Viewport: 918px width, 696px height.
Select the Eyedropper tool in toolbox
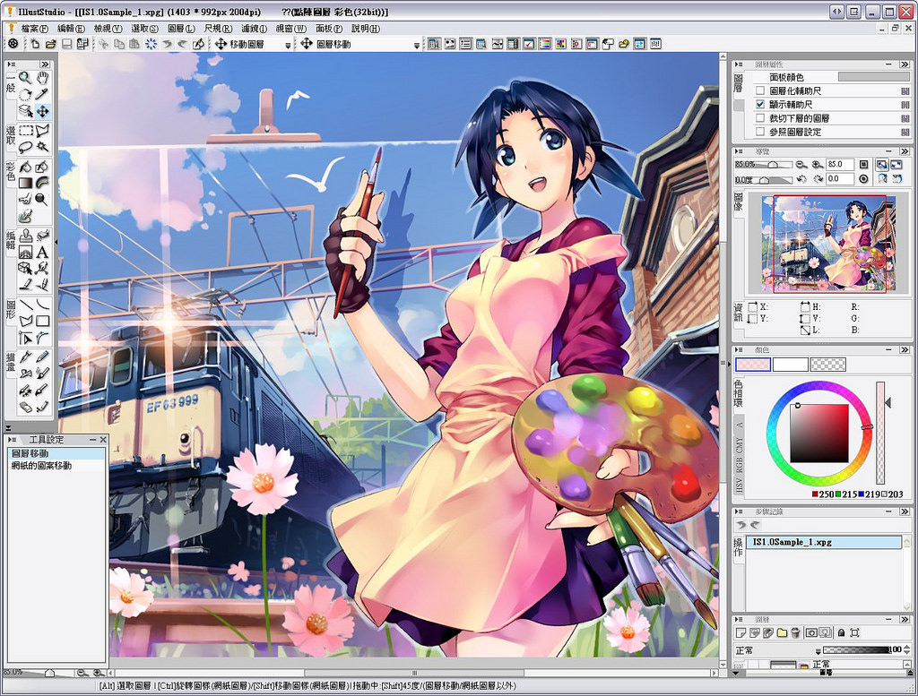coord(42,94)
